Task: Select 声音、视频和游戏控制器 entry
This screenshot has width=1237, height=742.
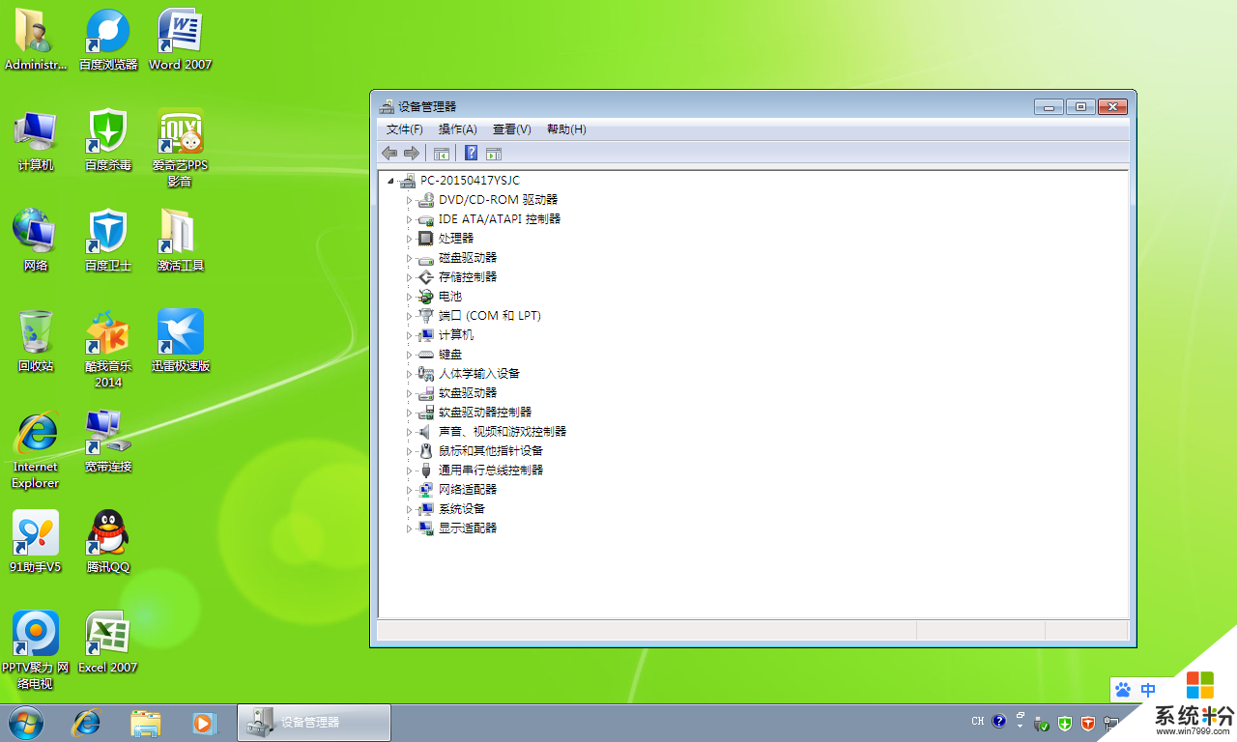Action: (x=503, y=432)
